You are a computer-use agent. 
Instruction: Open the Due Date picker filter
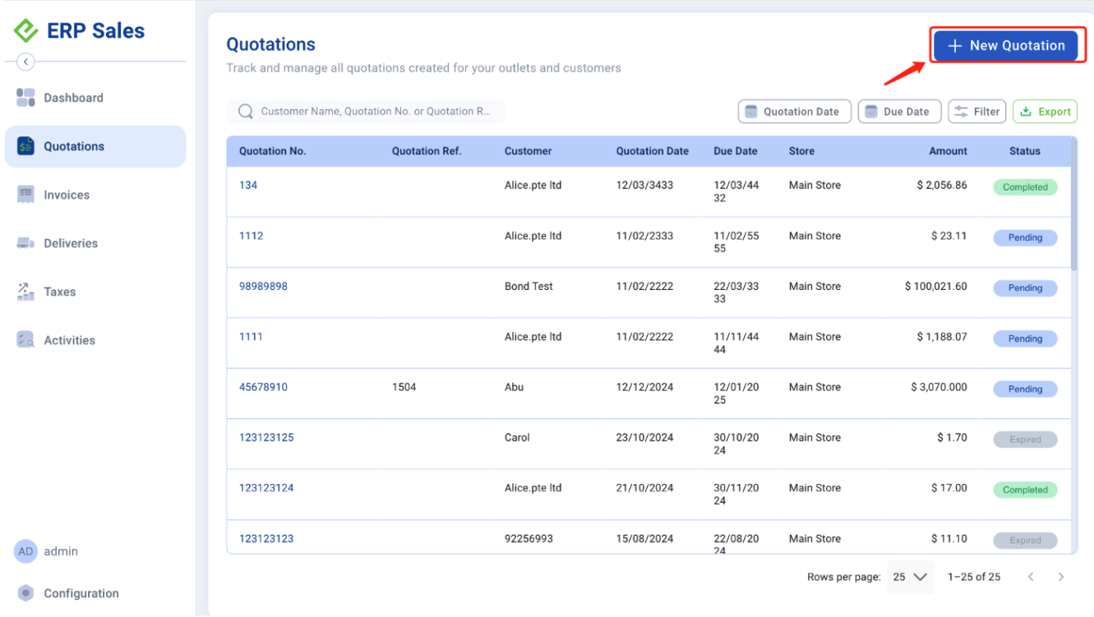(x=898, y=112)
